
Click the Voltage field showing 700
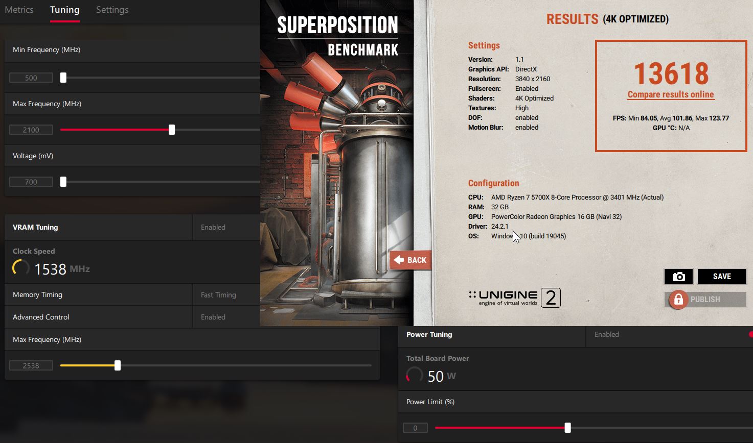coord(31,182)
